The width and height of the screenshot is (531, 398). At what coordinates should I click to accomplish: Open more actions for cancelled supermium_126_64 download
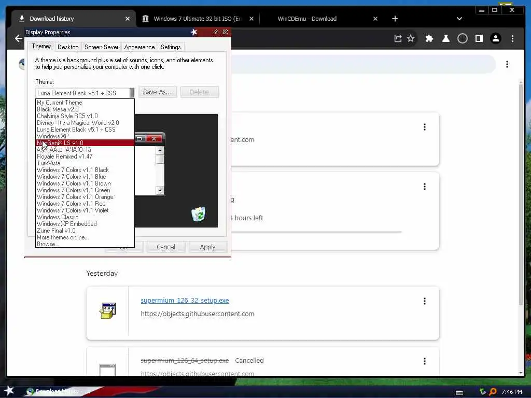pyautogui.click(x=424, y=361)
